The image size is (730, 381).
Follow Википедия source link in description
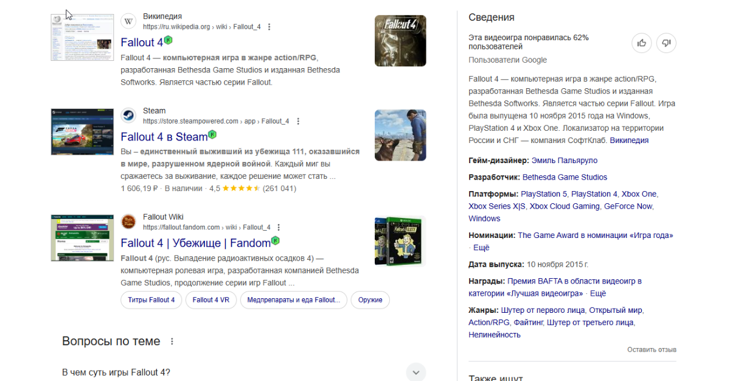point(629,141)
